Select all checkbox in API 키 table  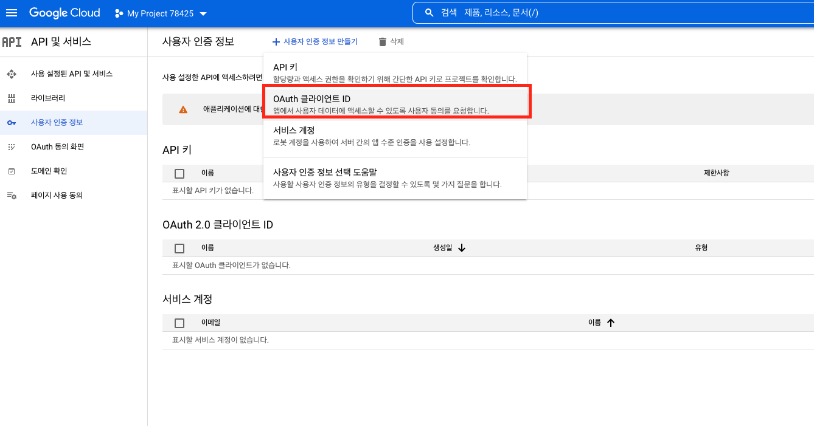pos(179,174)
